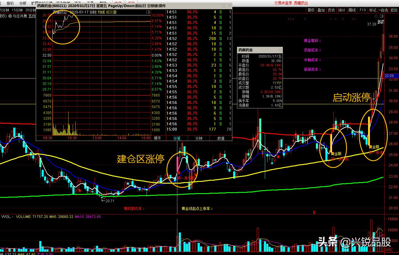399x255 pixels.
Task: Click the 五日 label beside 与庄共舞
Action: pos(32,16)
